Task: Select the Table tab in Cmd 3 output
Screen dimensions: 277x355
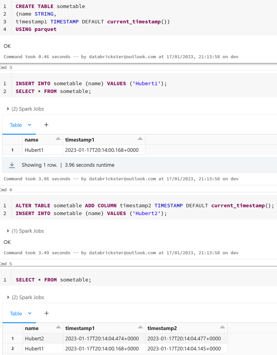Action: 16,125
